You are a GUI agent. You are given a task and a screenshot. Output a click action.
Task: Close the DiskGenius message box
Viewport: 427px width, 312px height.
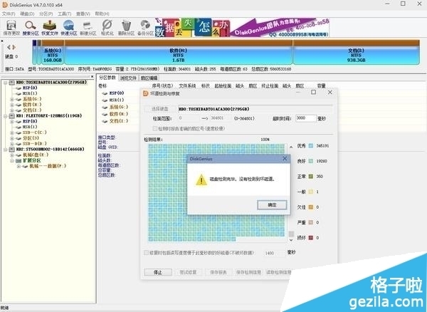[285, 158]
